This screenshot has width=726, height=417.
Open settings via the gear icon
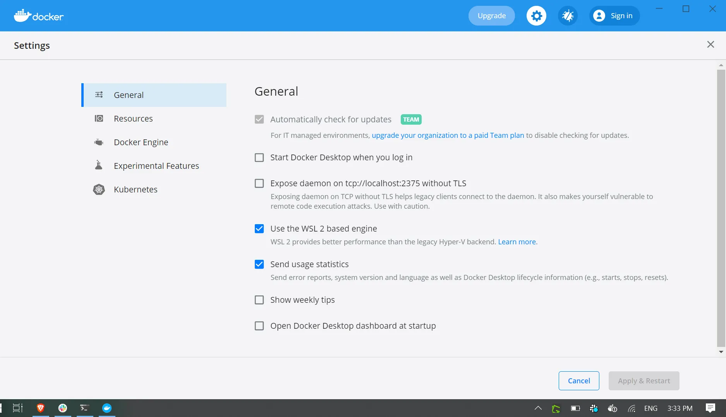pos(536,16)
